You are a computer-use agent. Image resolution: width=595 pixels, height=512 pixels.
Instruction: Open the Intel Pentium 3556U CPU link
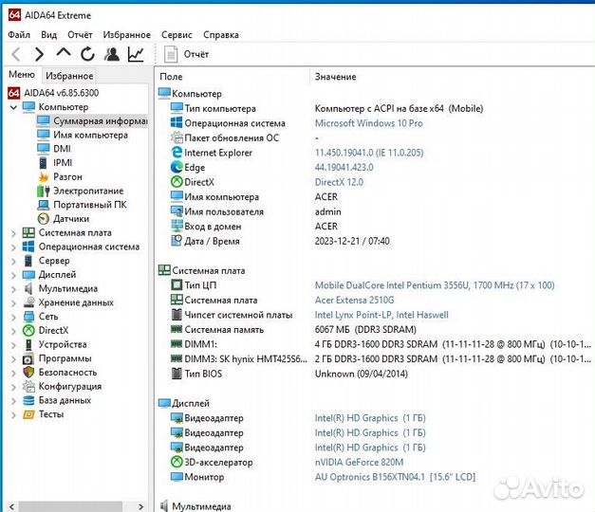tap(435, 285)
